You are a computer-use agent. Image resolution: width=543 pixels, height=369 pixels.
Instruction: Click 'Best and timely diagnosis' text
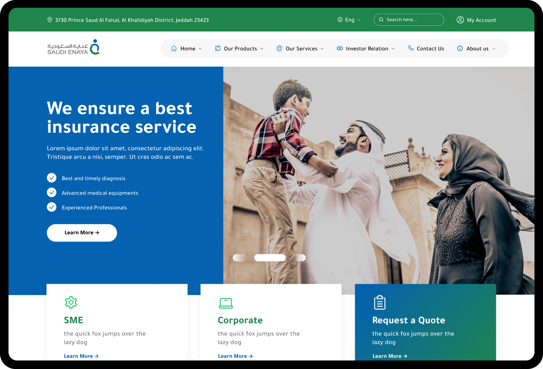tap(94, 178)
